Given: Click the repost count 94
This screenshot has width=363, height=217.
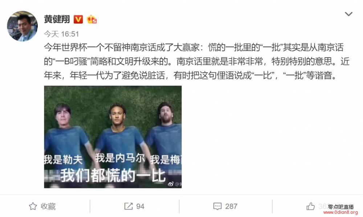Looking at the screenshot, I should 140,206.
